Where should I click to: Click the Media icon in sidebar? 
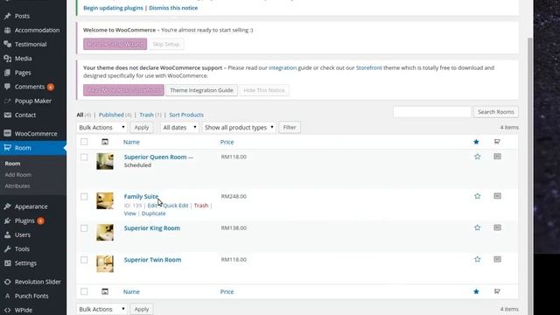click(x=8, y=59)
